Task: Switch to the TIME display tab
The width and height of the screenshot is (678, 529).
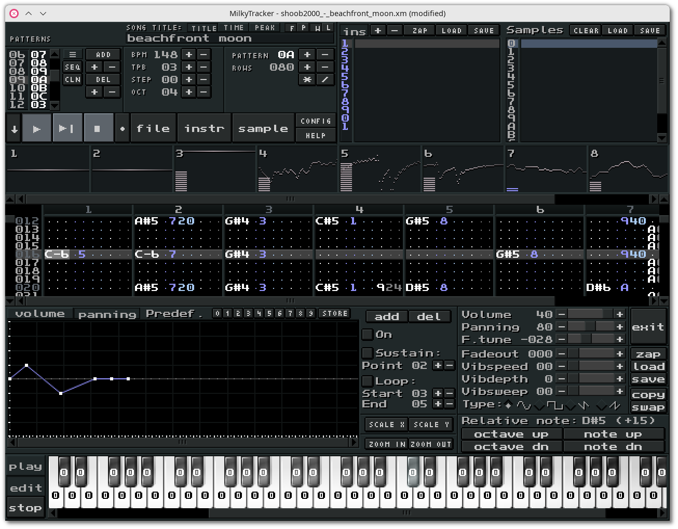Action: click(x=234, y=28)
